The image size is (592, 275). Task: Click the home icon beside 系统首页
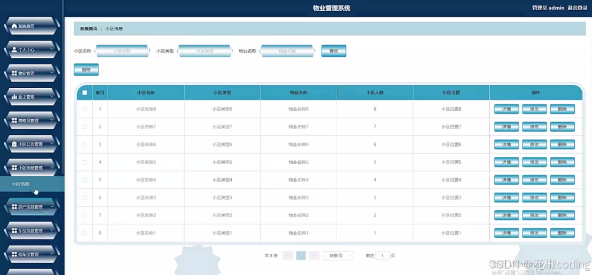pos(14,26)
